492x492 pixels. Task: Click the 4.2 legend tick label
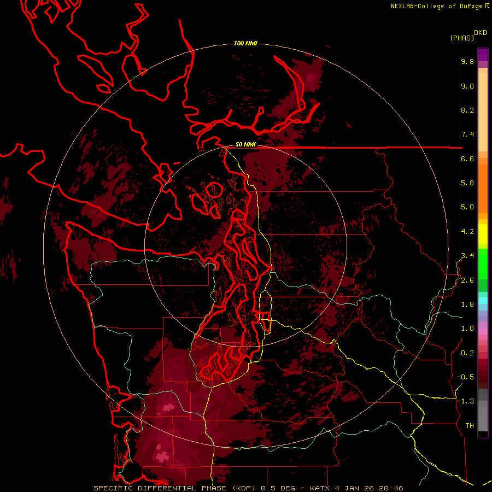coord(467,232)
